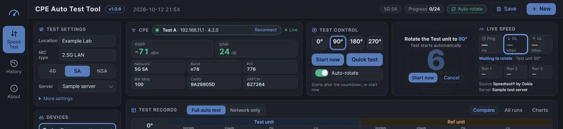Toggle the Auto-rotate header chip
563x129 pixels.
[x=467, y=9]
